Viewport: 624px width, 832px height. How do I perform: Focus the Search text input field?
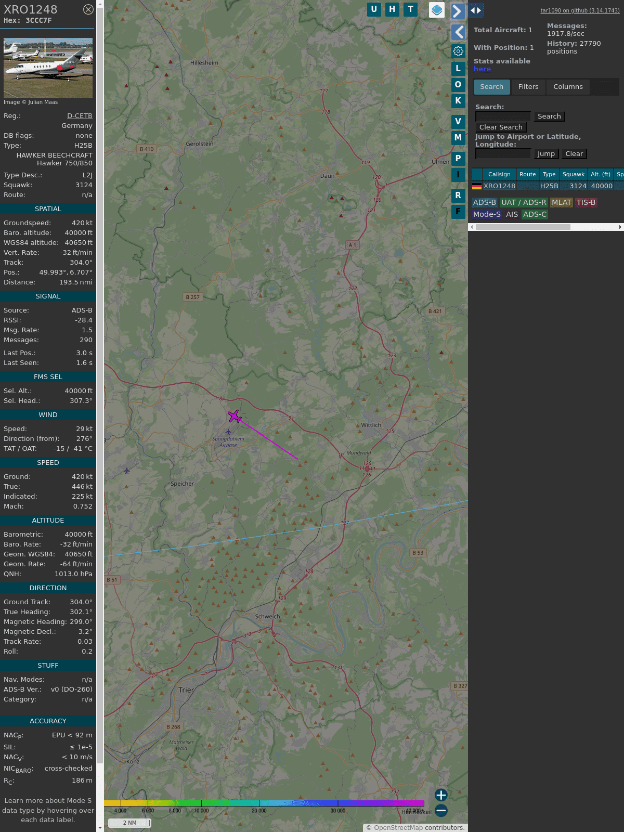(x=503, y=116)
